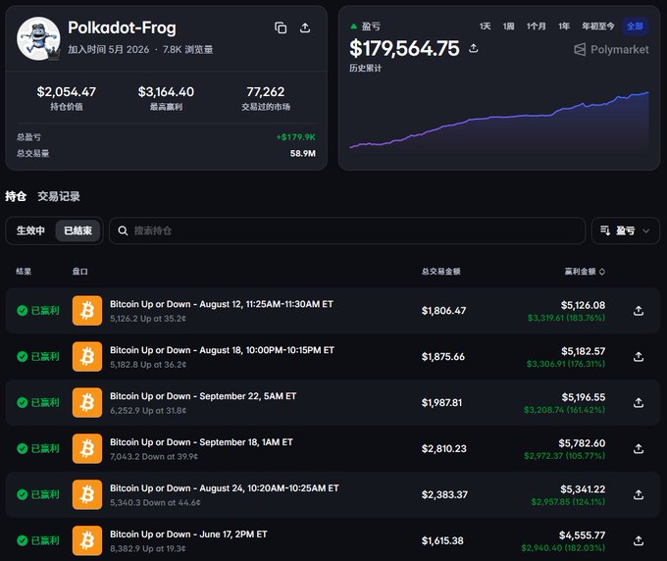Click the profit chart line area

pyautogui.click(x=499, y=122)
